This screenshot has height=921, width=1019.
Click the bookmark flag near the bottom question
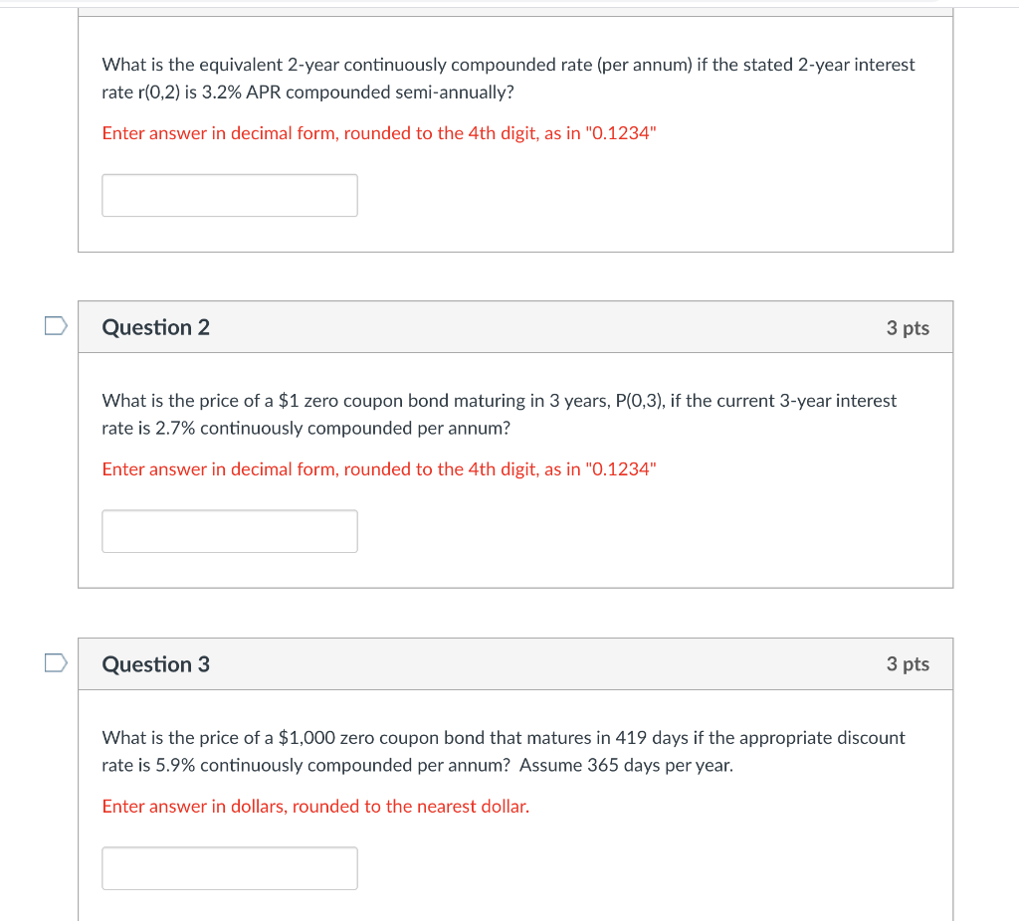pos(55,661)
